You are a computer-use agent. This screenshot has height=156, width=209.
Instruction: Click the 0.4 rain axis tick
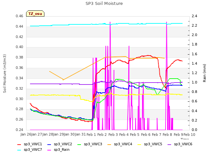195,111
